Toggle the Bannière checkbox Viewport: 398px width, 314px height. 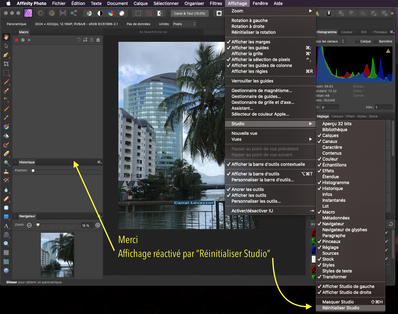tap(376, 41)
